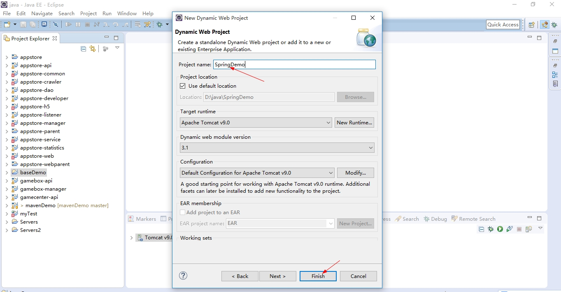This screenshot has height=292, width=561.
Task: Expand the mavenDemo project node
Action: click(7, 206)
